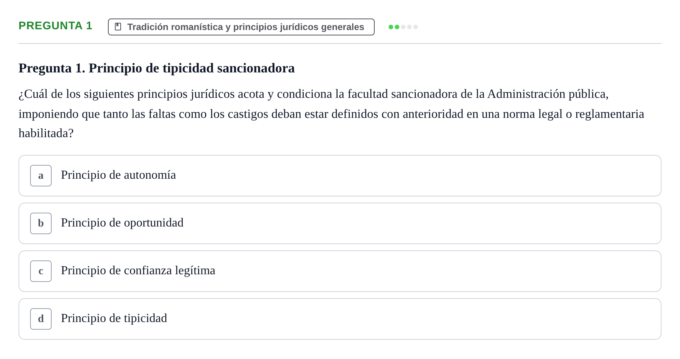Choose answer 'Principio de autonomía'
680x359 pixels.
coord(340,176)
